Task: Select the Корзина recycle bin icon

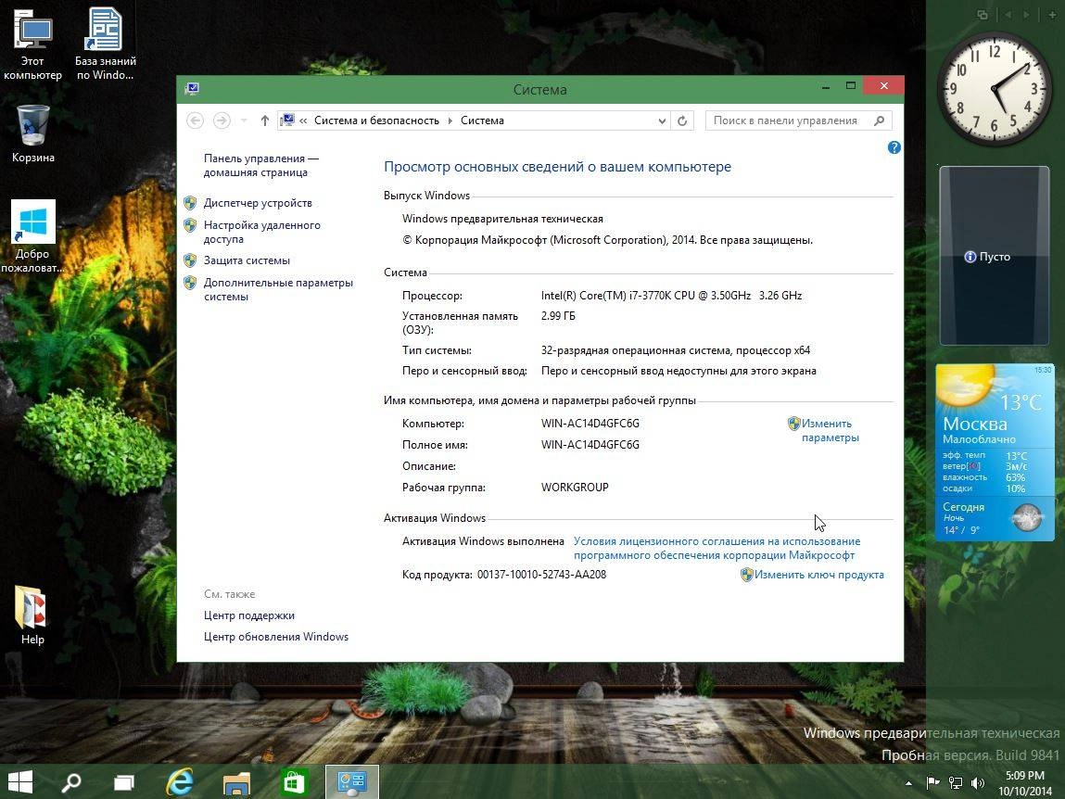Action: coord(32,133)
